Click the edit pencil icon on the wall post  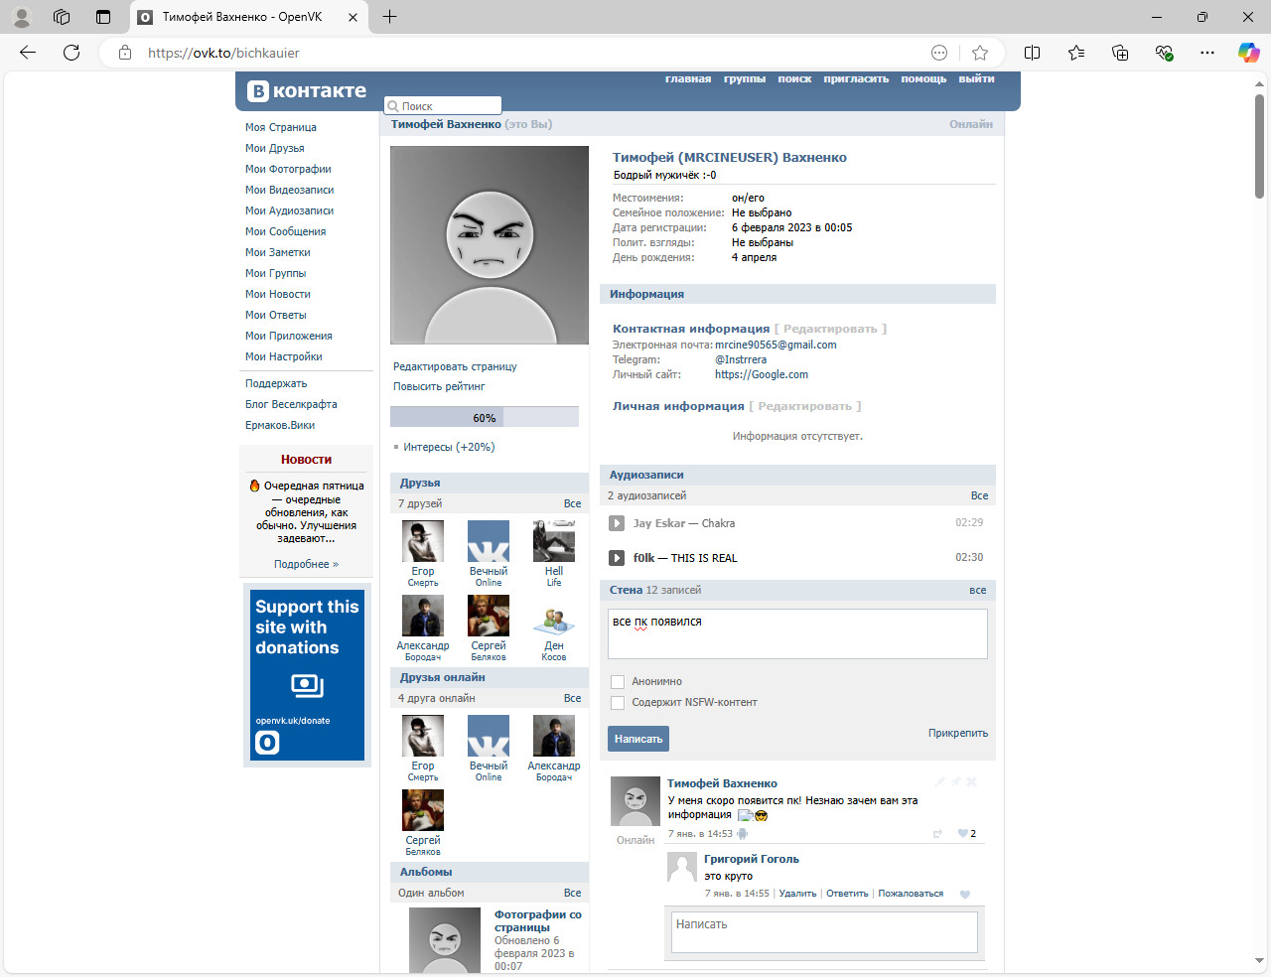pyautogui.click(x=940, y=782)
